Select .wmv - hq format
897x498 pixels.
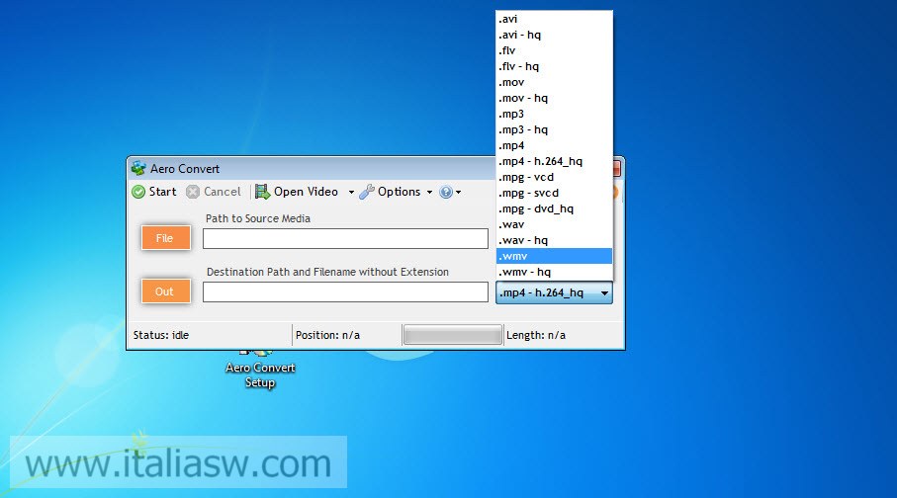pos(554,272)
